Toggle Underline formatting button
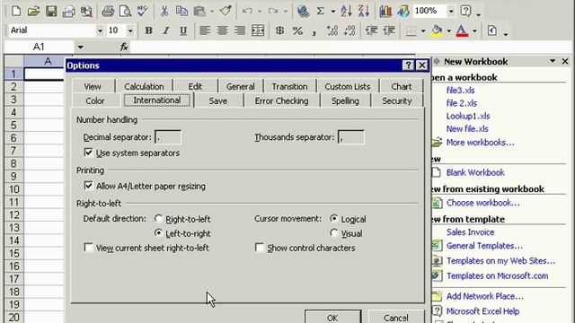This screenshot has height=323, width=575. (x=183, y=31)
